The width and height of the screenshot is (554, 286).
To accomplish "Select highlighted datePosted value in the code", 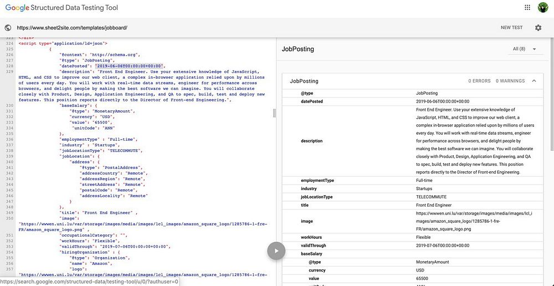I will click(x=129, y=66).
